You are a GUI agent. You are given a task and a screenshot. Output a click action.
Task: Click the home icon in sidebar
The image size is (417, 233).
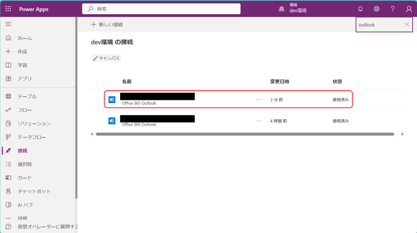(8, 38)
